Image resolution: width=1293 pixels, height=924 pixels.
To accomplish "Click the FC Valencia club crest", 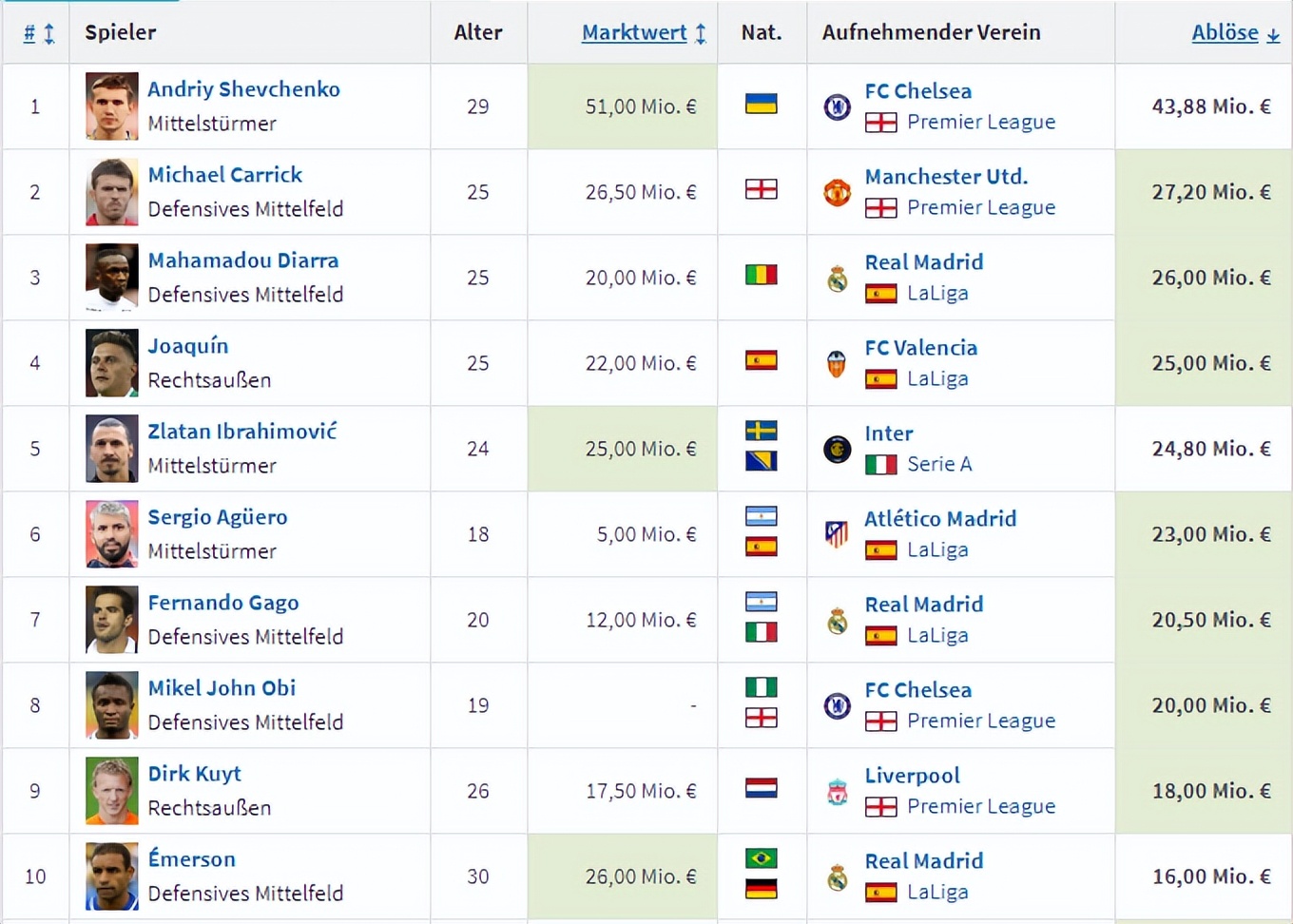I will pyautogui.click(x=837, y=363).
